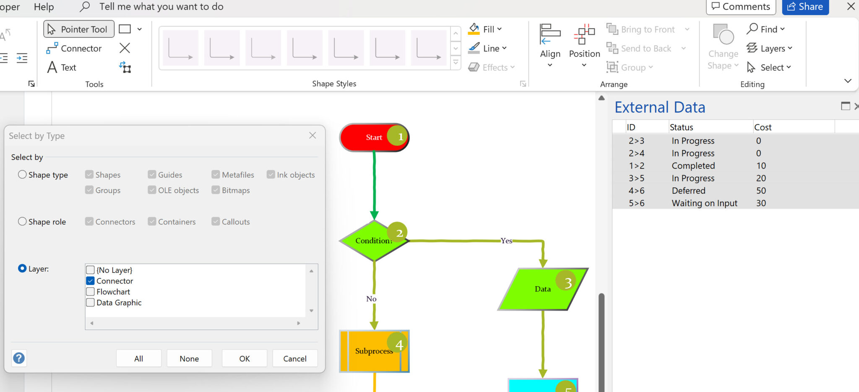Uncheck the Connector layer
The height and width of the screenshot is (392, 859).
(90, 280)
